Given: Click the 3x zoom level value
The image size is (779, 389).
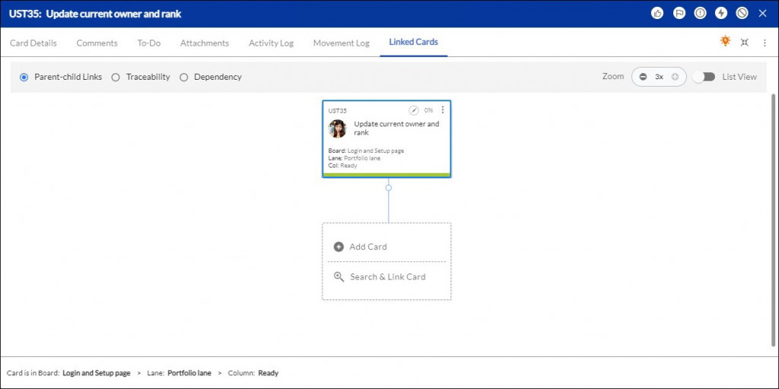Looking at the screenshot, I should click(x=659, y=77).
